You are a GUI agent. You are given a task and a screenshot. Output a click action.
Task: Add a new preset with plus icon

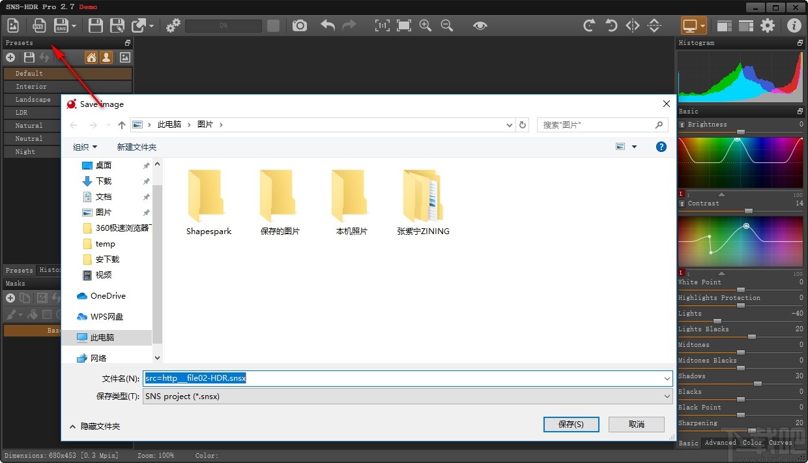pos(10,57)
